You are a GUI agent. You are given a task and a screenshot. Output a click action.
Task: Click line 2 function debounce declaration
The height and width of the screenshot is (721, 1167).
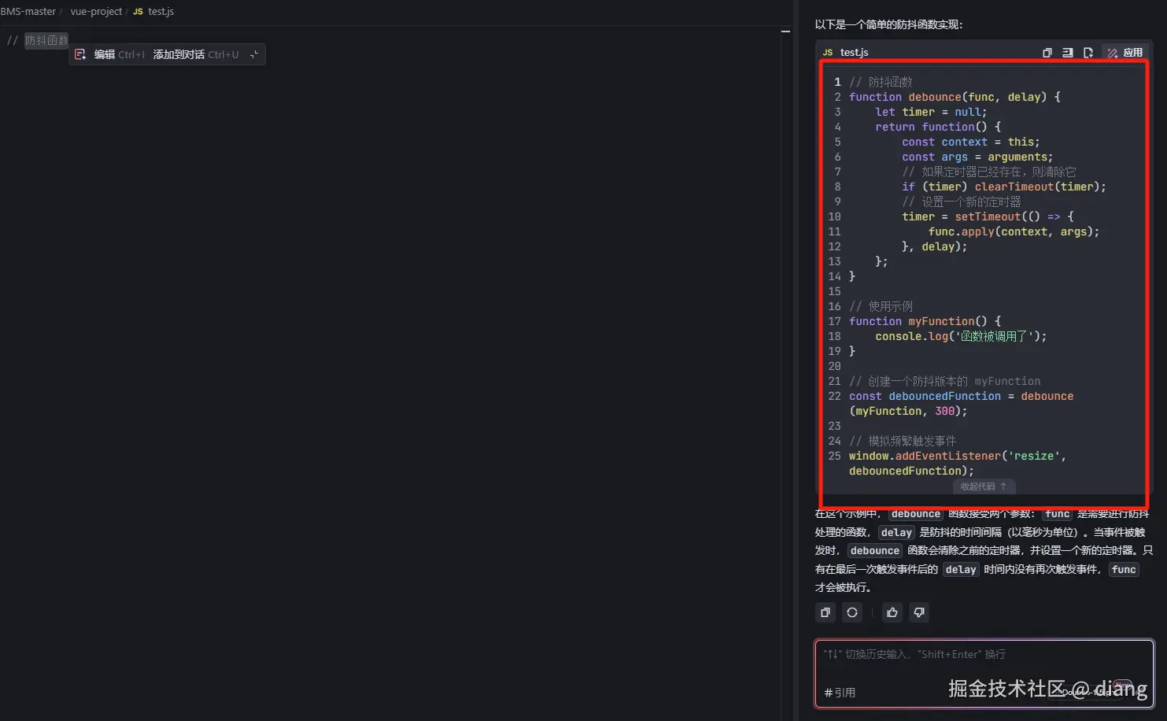click(x=955, y=97)
